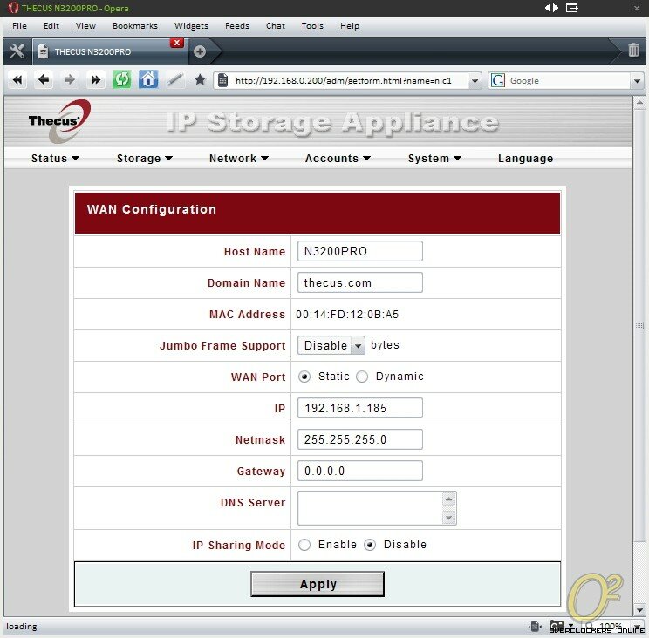
Task: Expand the Network menu
Action: coord(239,159)
